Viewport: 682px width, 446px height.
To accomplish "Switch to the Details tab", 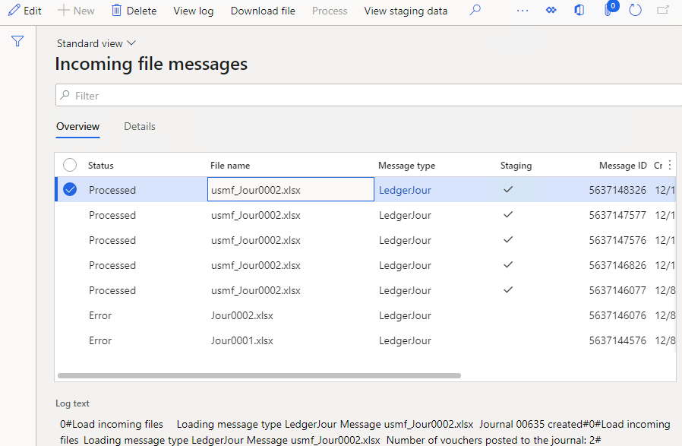I will (x=140, y=127).
